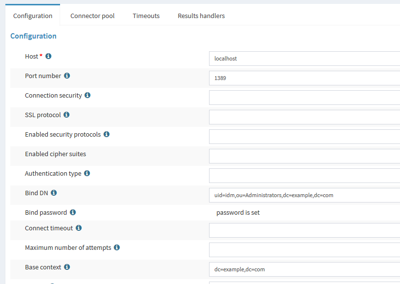Go to the Results handlers tab
Image resolution: width=400 pixels, height=284 pixels.
201,16
